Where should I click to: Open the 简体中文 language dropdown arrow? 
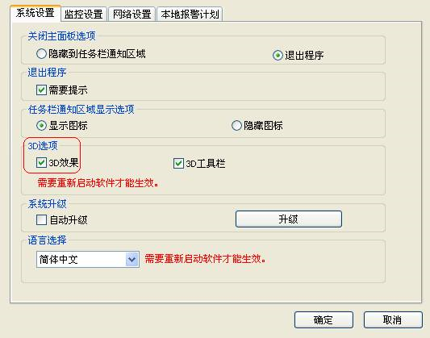click(132, 259)
